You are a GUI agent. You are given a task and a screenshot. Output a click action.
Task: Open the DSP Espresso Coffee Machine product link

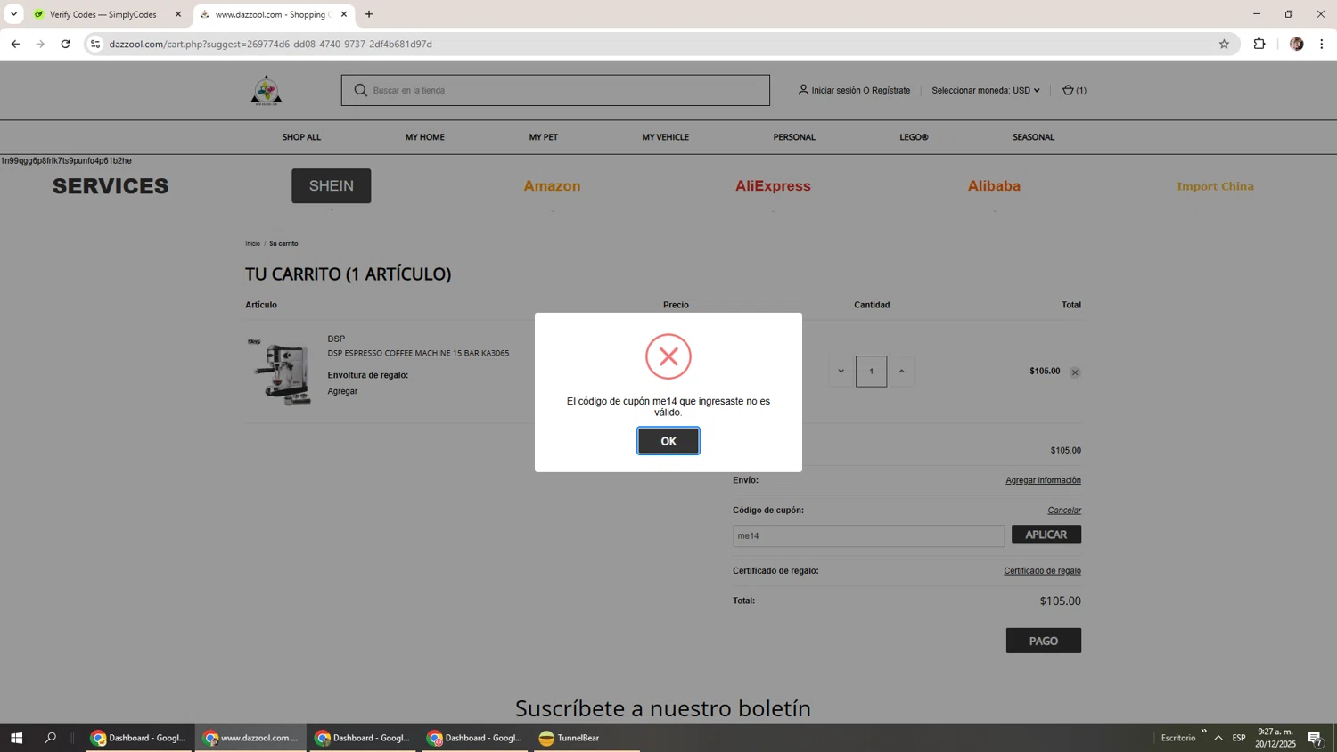(418, 353)
